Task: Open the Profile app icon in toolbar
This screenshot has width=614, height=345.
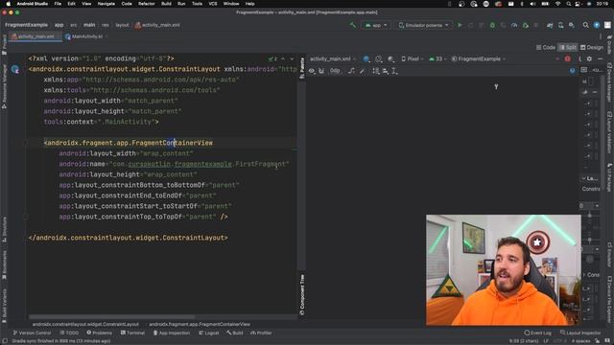Action: 514,25
